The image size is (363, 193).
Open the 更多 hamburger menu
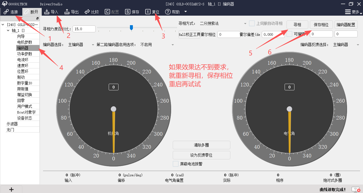pyautogui.click(x=348, y=12)
